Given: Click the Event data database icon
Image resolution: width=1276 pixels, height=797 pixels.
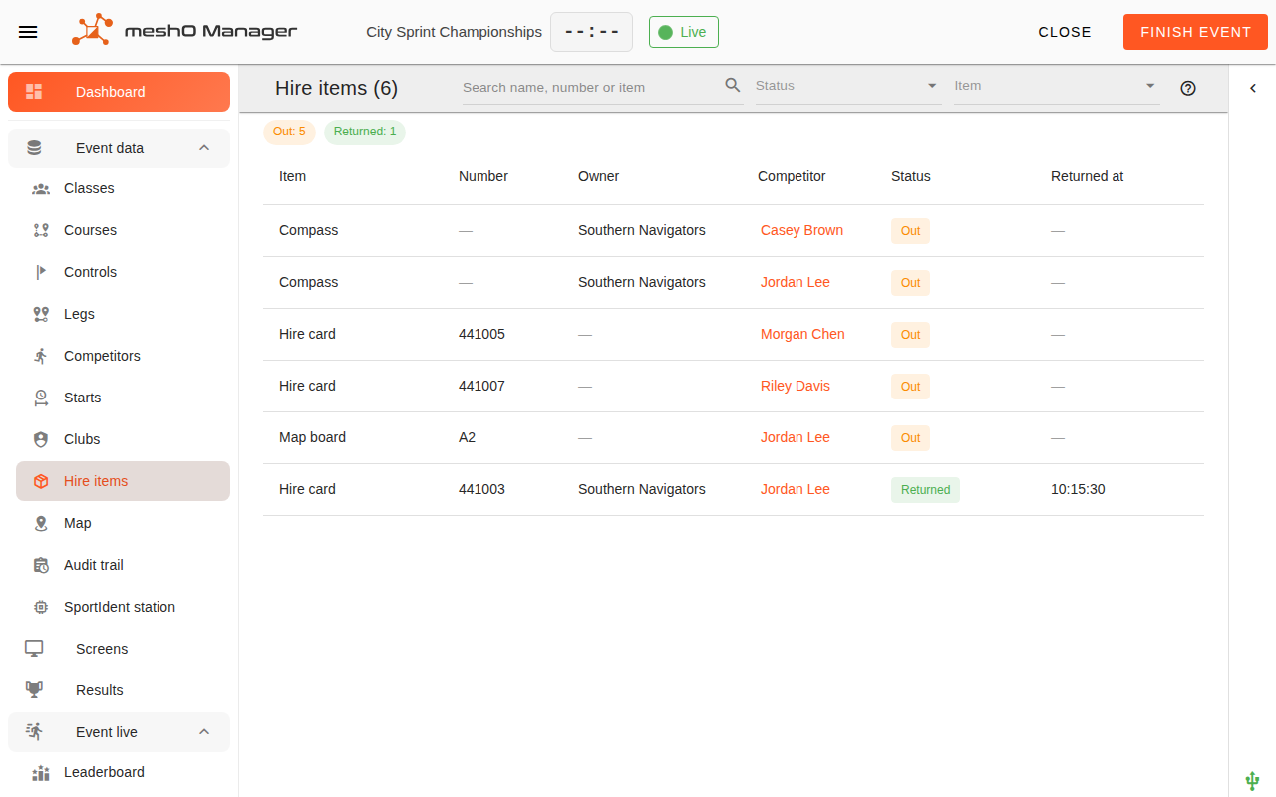Looking at the screenshot, I should point(35,148).
